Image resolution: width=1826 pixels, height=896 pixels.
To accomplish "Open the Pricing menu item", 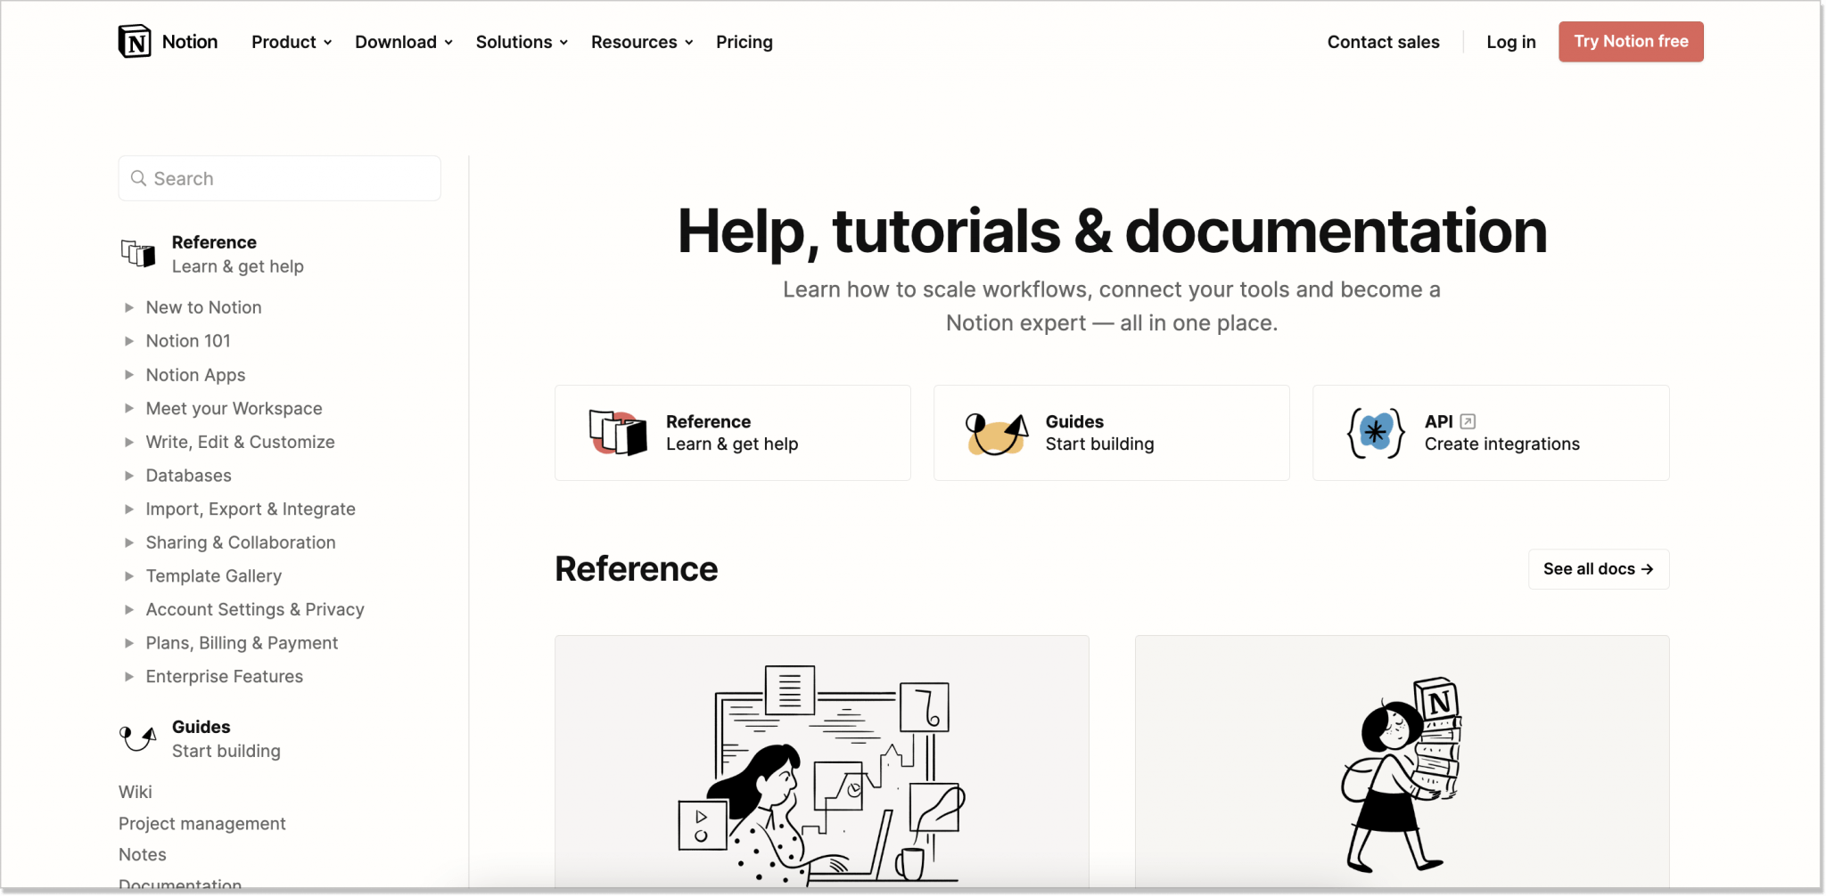I will [x=744, y=42].
